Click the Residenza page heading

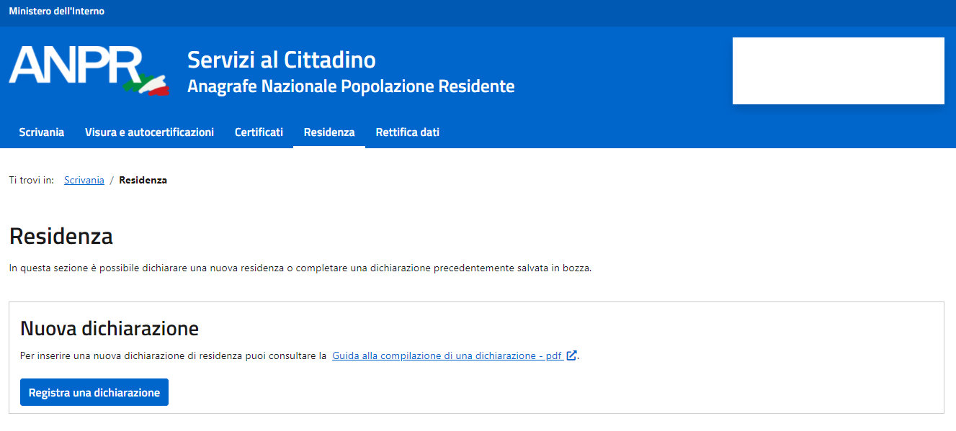click(61, 236)
